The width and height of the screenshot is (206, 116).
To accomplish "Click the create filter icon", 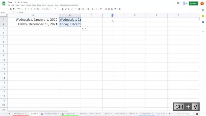I will click(x=115, y=9).
